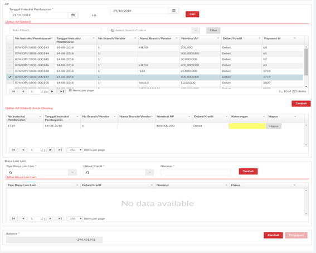Click the yellow Keterangan cell
Image resolution: width=316 pixels, height=253 pixels.
247,126
